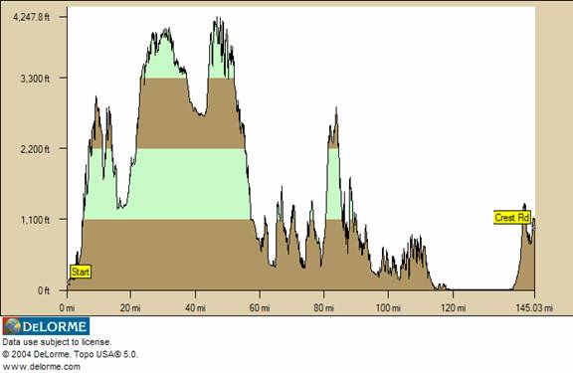Click the 100 mi distance label
The height and width of the screenshot is (373, 573).
[x=388, y=308]
